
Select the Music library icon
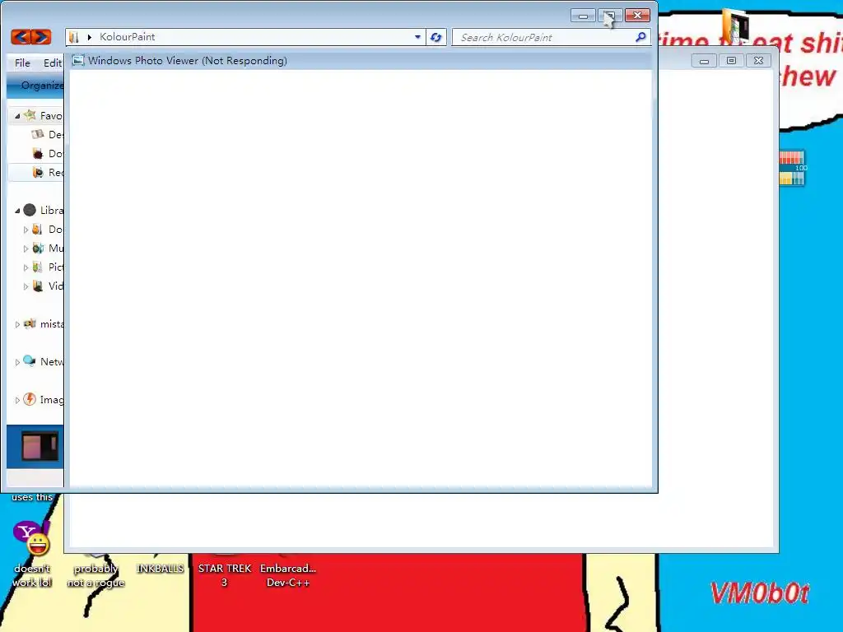[x=38, y=249]
